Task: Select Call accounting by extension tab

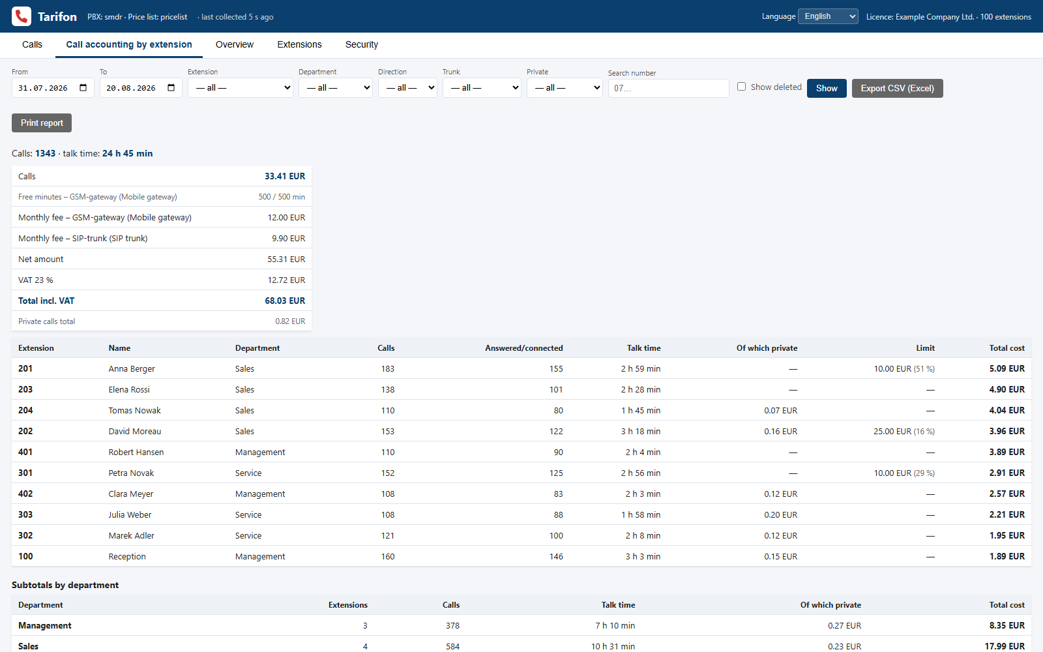Action: (129, 44)
